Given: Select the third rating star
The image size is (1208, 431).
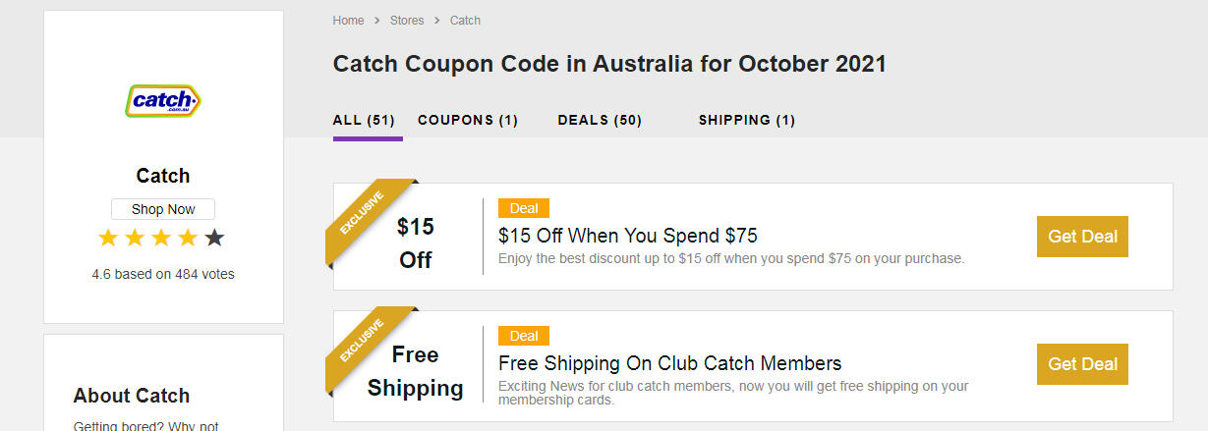Looking at the screenshot, I should click(x=161, y=238).
